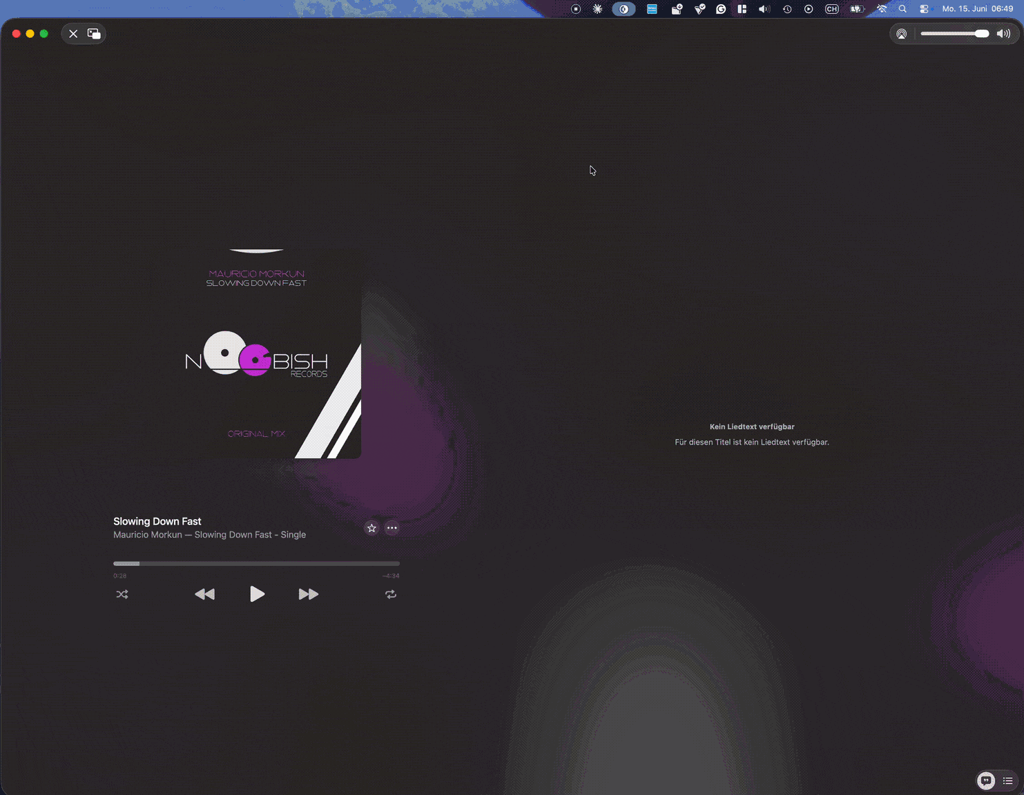
Task: Skip forward to the next track
Action: coord(309,594)
